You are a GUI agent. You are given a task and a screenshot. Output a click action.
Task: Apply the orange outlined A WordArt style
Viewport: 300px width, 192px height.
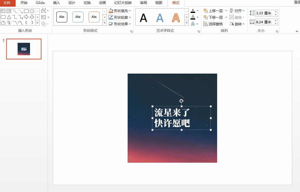pos(176,18)
